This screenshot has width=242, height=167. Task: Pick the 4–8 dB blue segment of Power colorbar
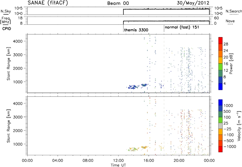221,80
